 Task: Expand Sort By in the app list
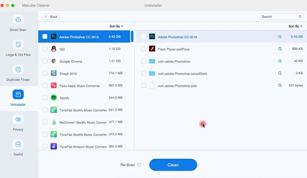click(116, 26)
